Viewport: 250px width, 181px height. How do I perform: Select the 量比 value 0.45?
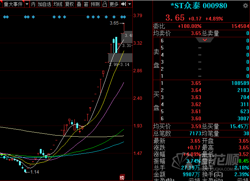coord(244,161)
